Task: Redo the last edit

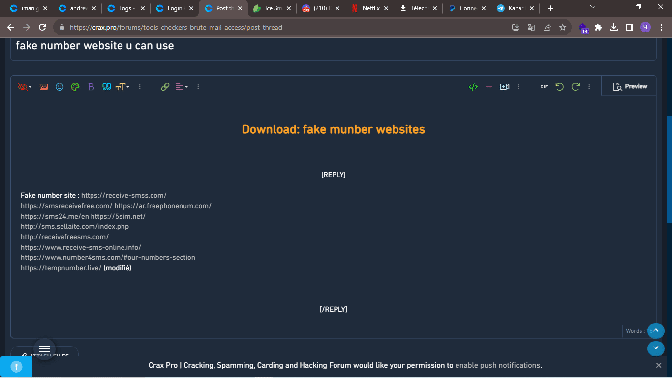Action: pos(575,87)
